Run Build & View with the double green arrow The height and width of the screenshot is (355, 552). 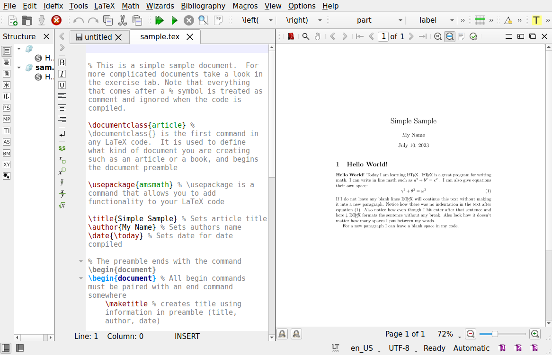click(160, 20)
